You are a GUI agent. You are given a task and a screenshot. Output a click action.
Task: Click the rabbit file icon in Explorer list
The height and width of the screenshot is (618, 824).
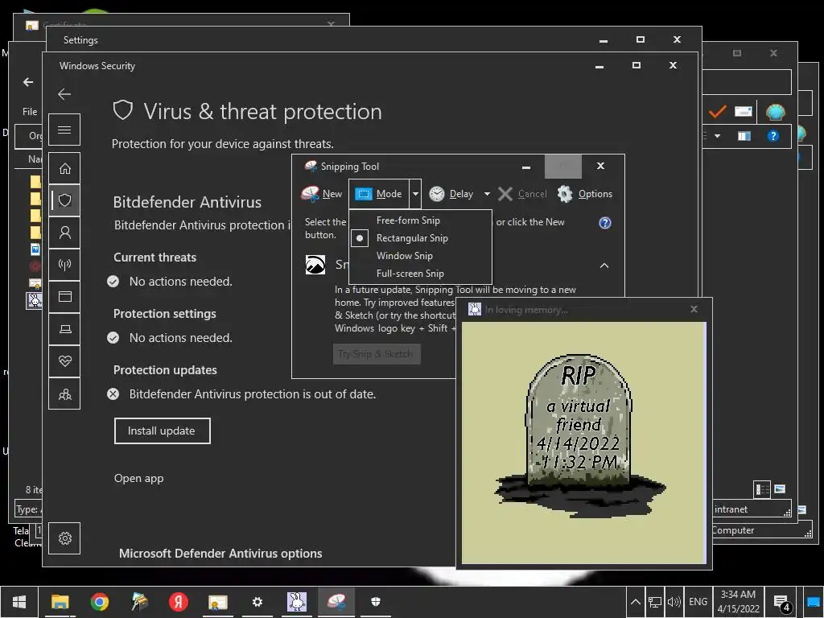tap(34, 300)
